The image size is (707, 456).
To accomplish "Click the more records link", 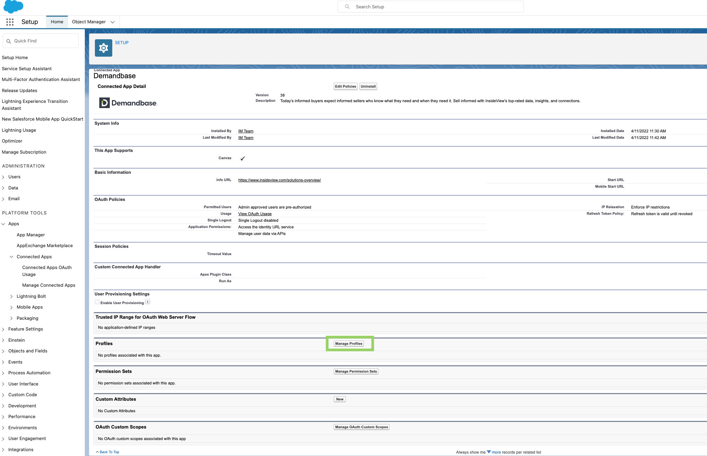I will 496,453.
